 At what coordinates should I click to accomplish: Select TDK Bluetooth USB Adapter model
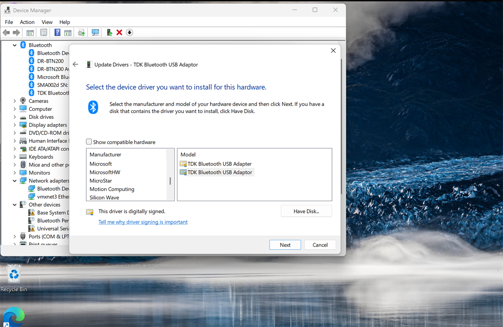[x=216, y=164]
